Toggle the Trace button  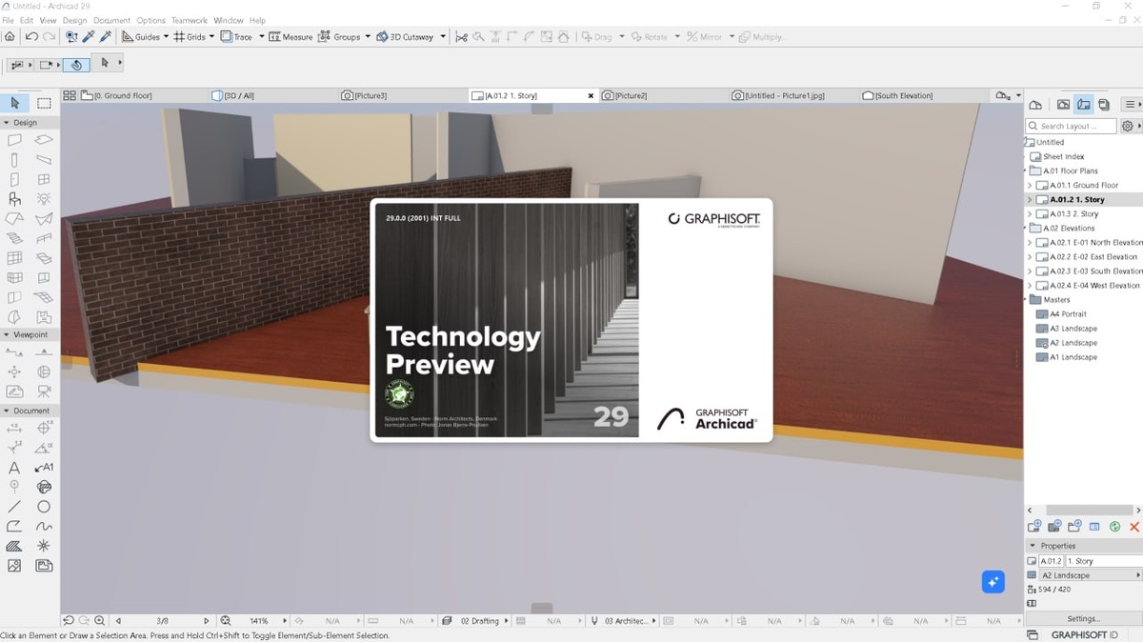click(x=236, y=36)
